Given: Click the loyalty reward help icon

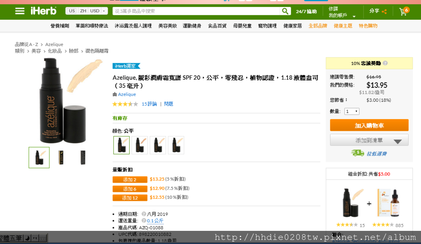Looking at the screenshot, I should click(385, 63).
